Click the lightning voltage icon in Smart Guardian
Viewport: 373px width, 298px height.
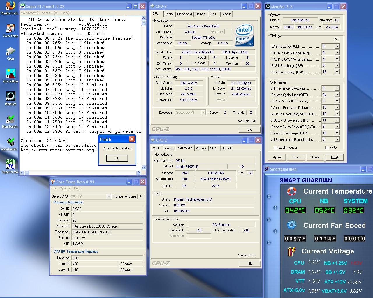(x=291, y=251)
